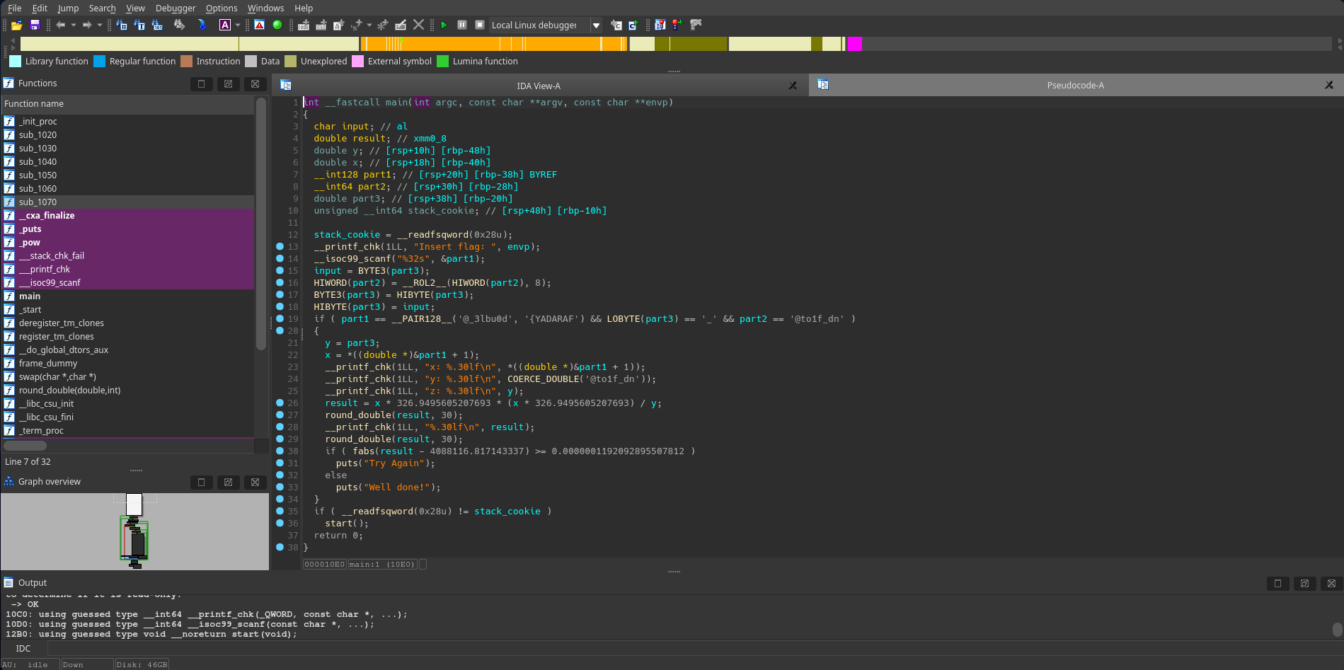
Task: Click the blue down-arrow jump icon
Action: click(x=202, y=25)
